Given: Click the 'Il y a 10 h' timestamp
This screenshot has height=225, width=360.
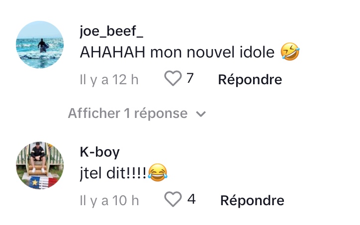Looking at the screenshot, I should click(109, 200).
